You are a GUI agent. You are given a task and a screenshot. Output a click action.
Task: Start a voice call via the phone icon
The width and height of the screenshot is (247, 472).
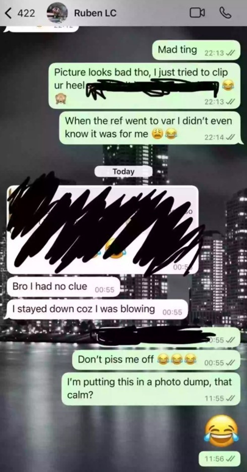(225, 13)
